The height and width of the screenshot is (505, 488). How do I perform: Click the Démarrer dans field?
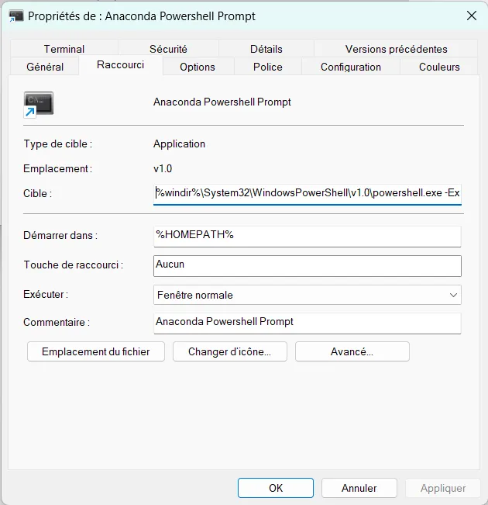click(308, 237)
